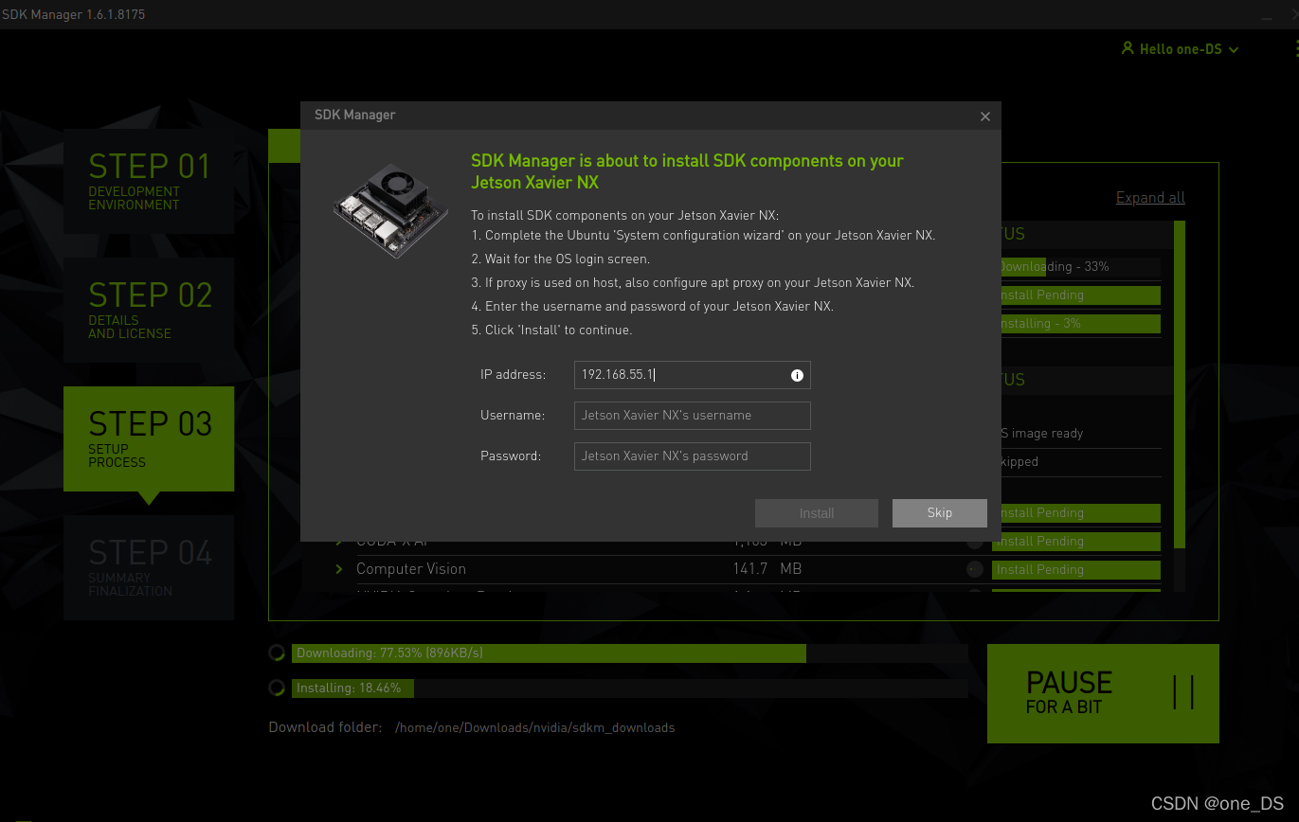
Task: Click the user profile icon
Action: tap(1128, 47)
